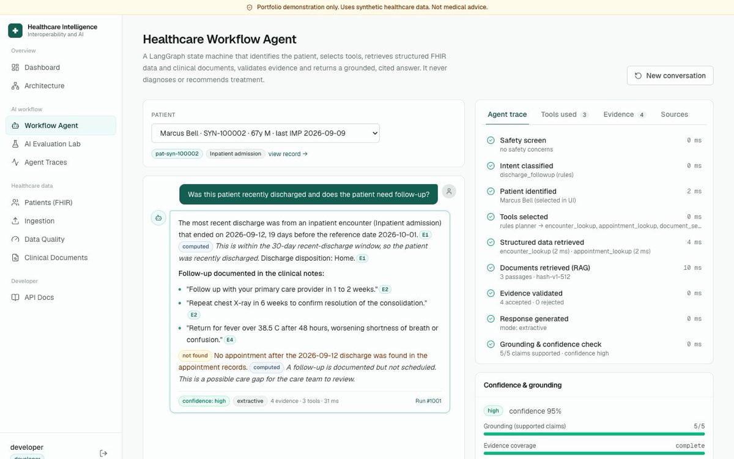Screen dimensions: 734x459
Task: Click the Evidence coverage progress bar
Action: pos(594,453)
